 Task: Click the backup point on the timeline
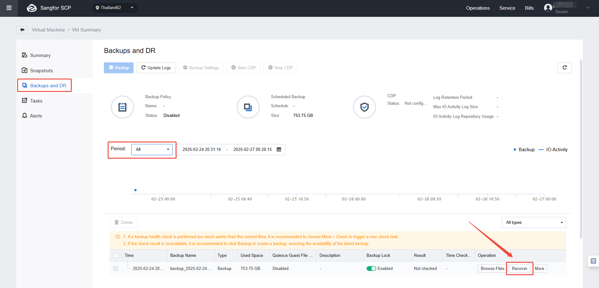135,190
